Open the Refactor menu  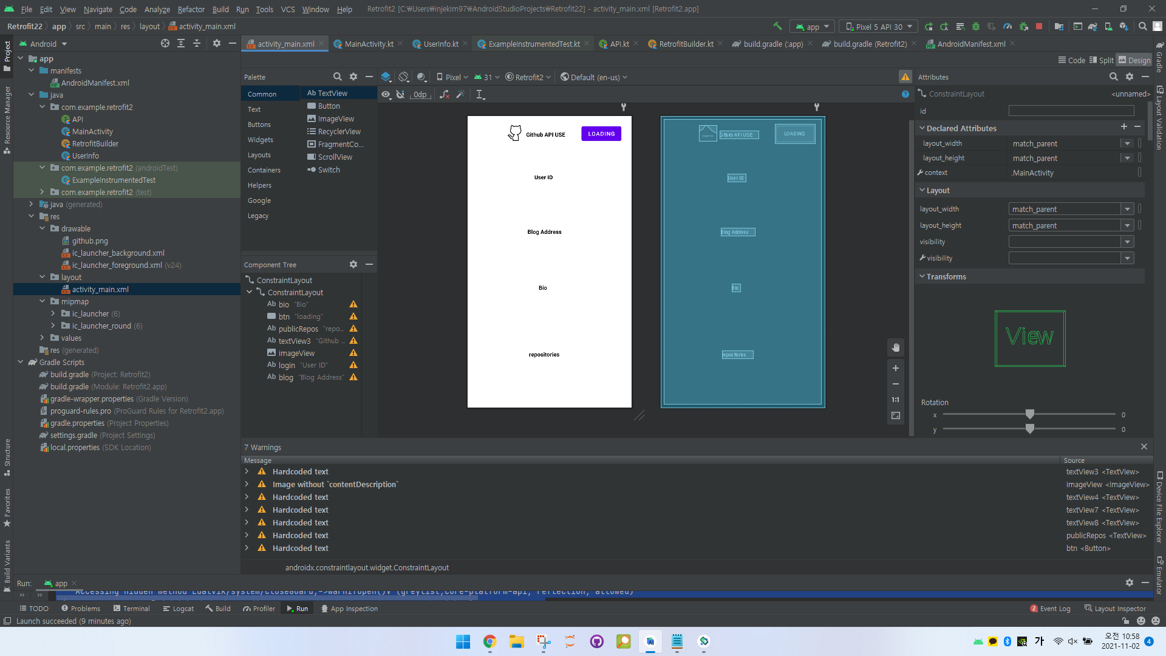191,9
